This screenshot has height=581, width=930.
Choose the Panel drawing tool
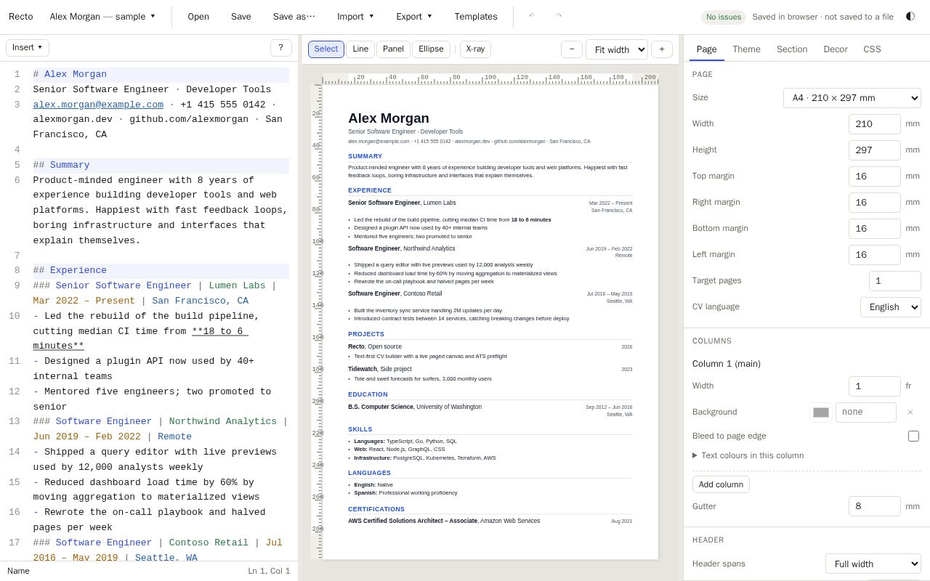393,49
